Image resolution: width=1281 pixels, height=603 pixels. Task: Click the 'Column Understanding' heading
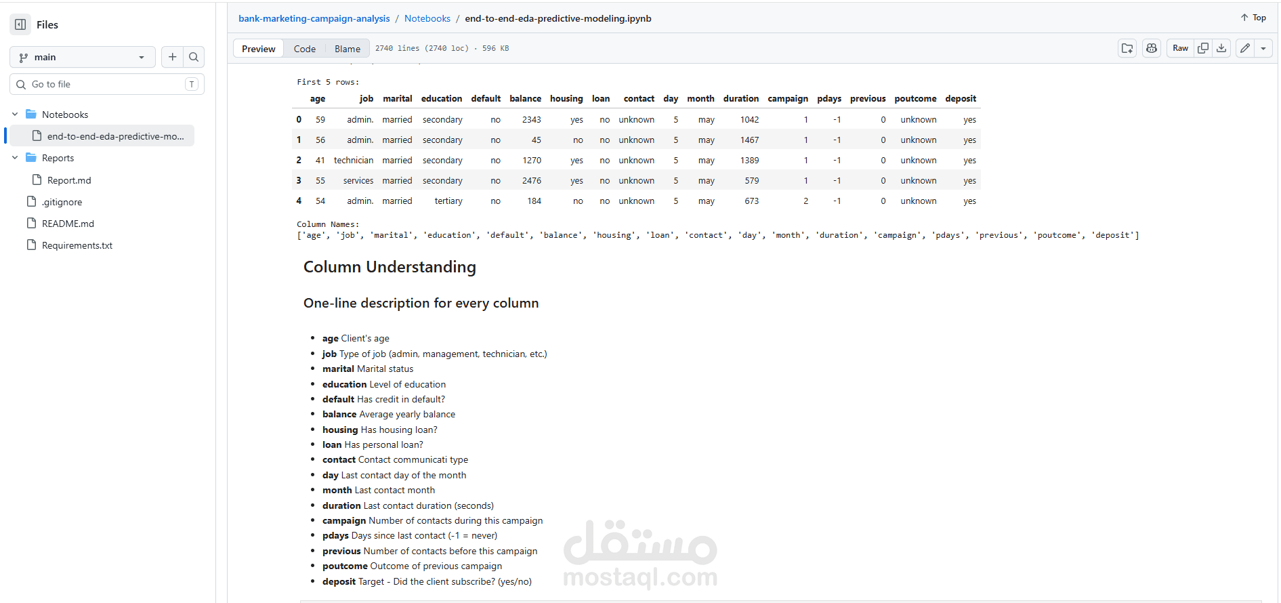point(390,267)
